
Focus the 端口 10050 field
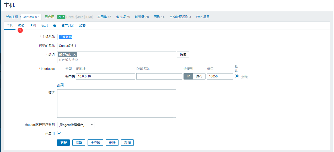pyautogui.click(x=220, y=76)
